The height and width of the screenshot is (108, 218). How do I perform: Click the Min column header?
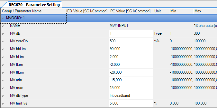click(181, 11)
